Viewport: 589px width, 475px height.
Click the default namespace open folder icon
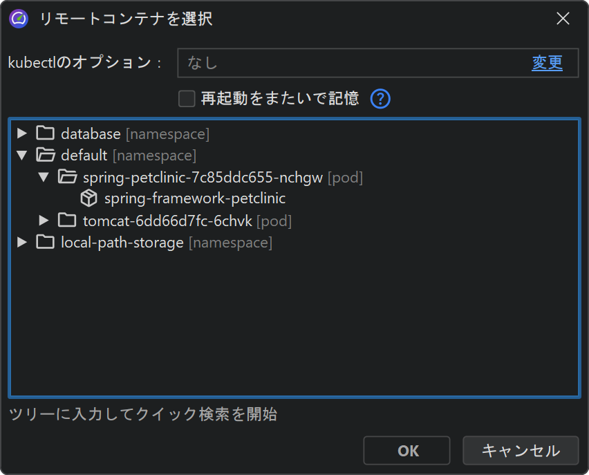45,155
